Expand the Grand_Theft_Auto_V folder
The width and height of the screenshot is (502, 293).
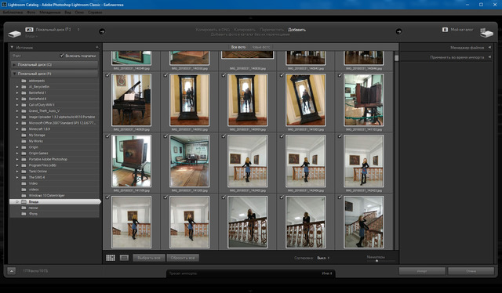tap(17, 111)
